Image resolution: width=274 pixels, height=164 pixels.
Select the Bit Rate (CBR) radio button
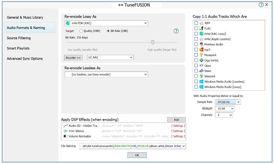108,31
